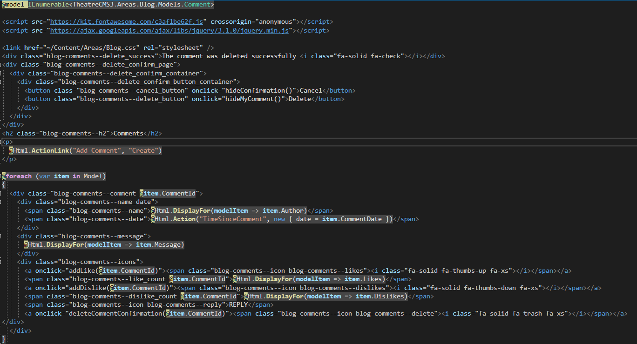
Task: Click the @Html.ActionLink call
Action: [x=86, y=150]
